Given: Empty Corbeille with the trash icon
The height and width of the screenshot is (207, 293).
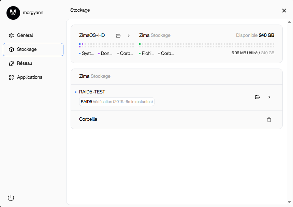Looking at the screenshot, I should (269, 120).
